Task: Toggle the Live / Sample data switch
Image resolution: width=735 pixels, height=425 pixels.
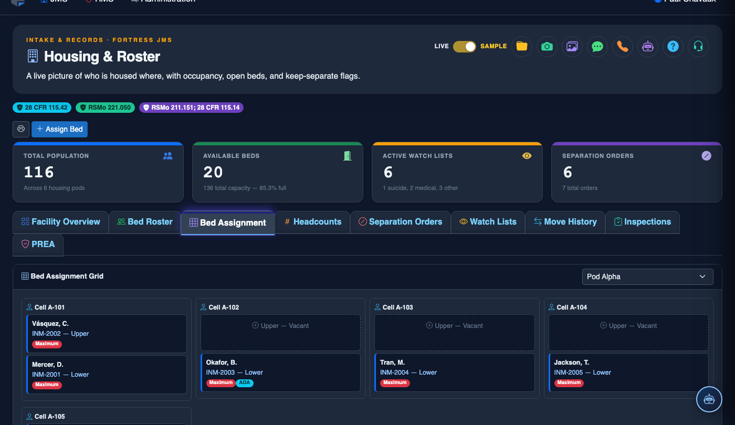Action: [465, 46]
